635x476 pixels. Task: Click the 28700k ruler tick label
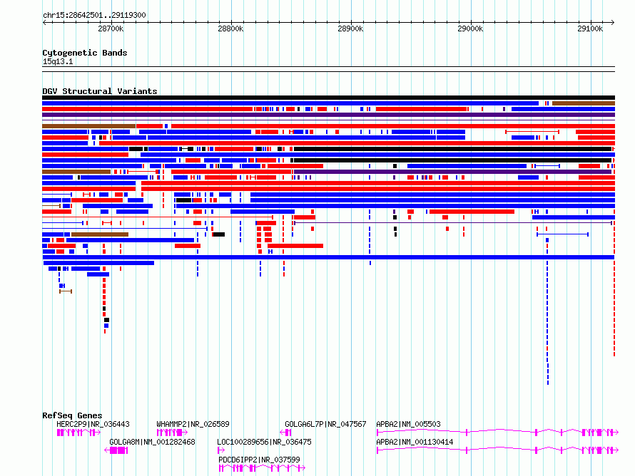coord(111,29)
